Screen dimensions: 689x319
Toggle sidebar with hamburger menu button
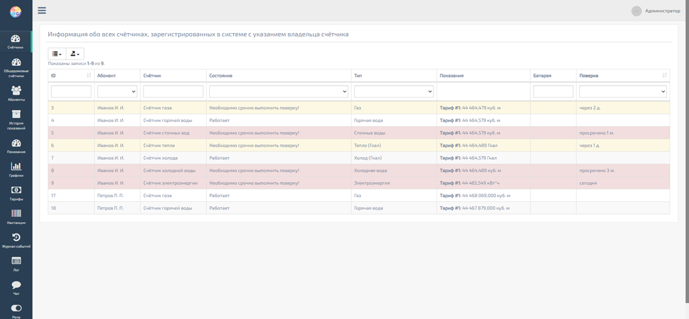coord(42,11)
